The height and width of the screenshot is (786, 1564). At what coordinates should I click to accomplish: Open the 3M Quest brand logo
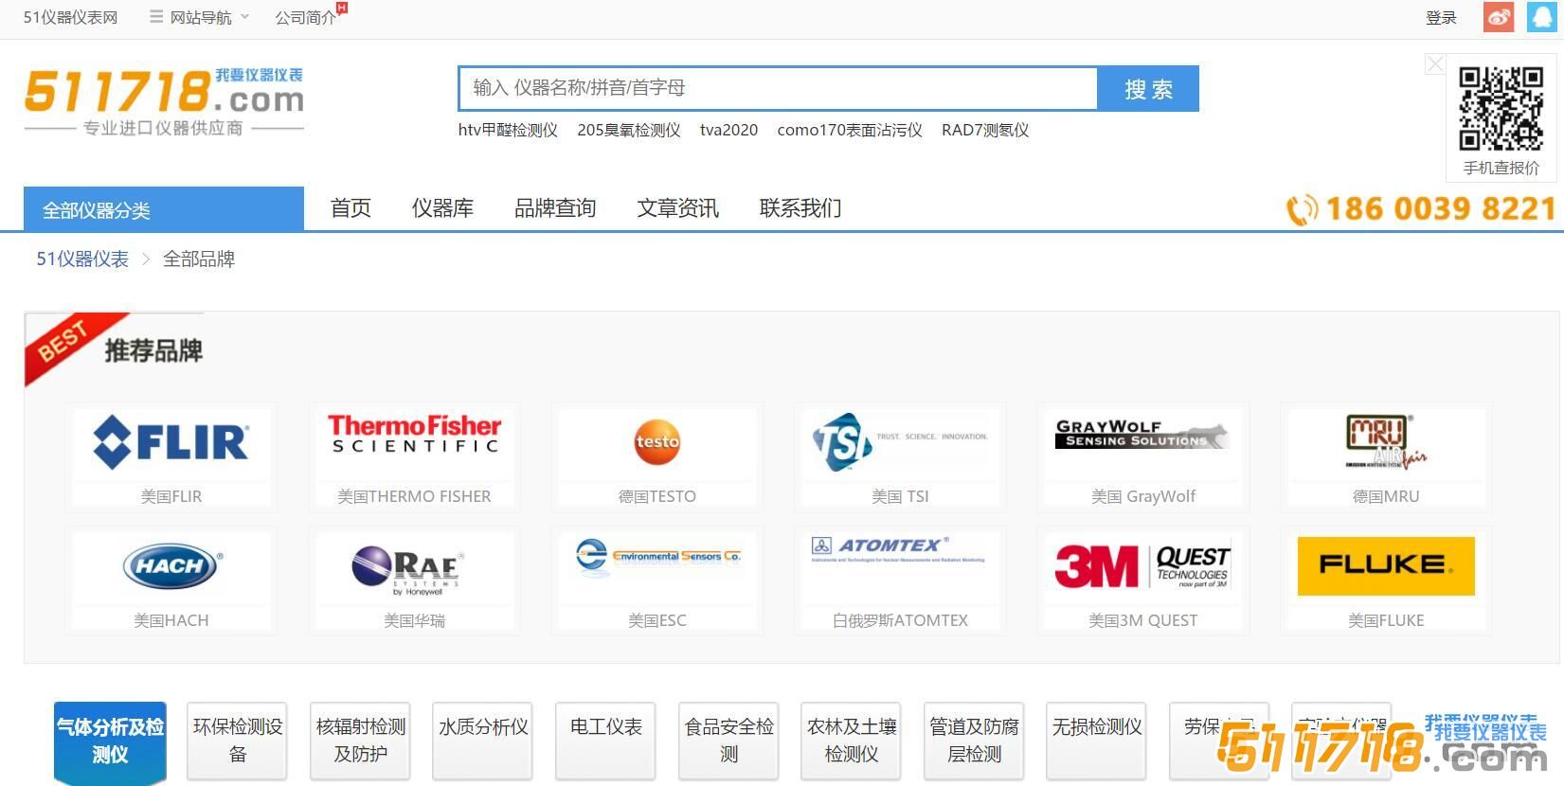pyautogui.click(x=1142, y=566)
